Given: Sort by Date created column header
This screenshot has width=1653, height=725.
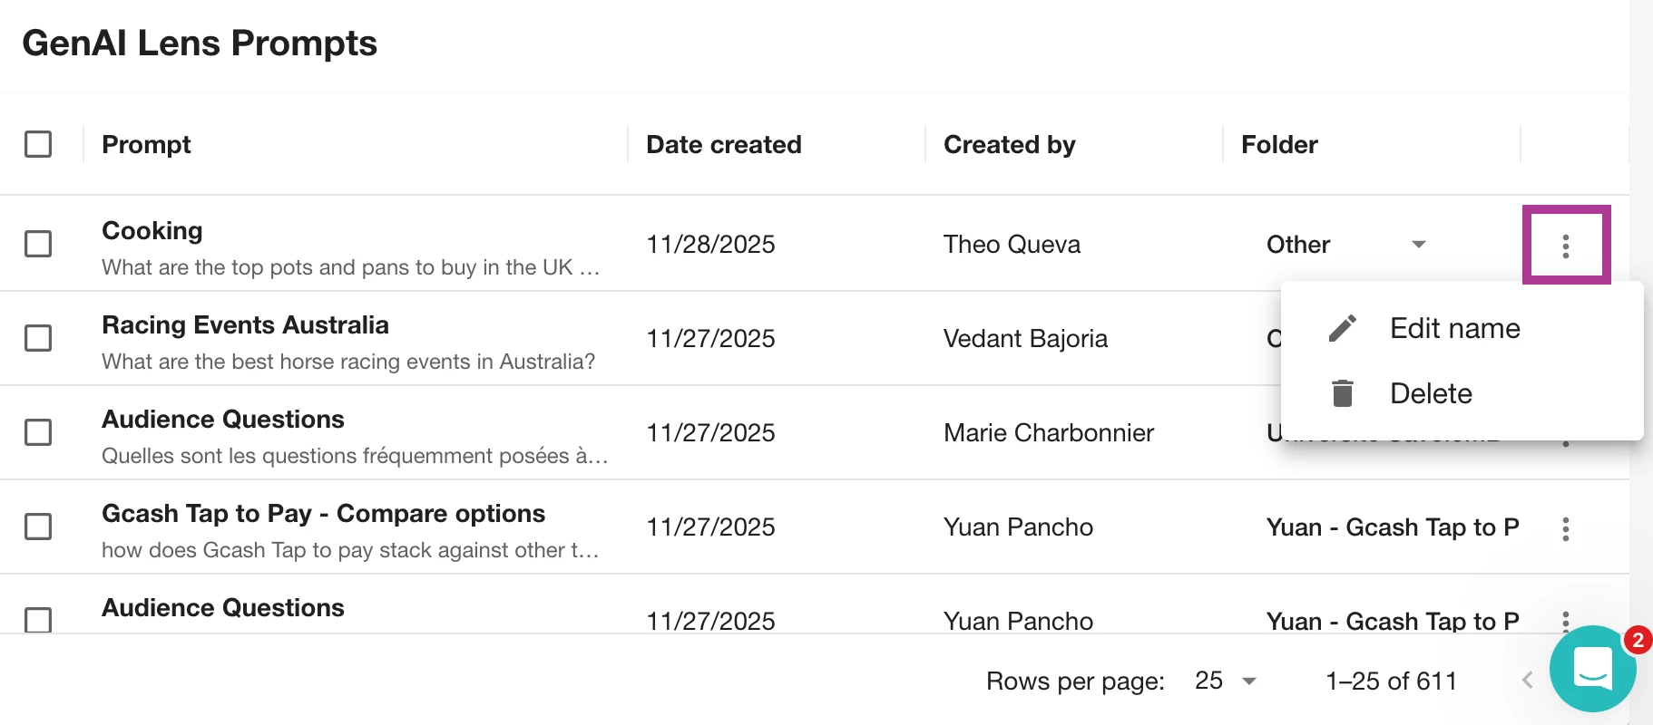Looking at the screenshot, I should click(x=723, y=145).
